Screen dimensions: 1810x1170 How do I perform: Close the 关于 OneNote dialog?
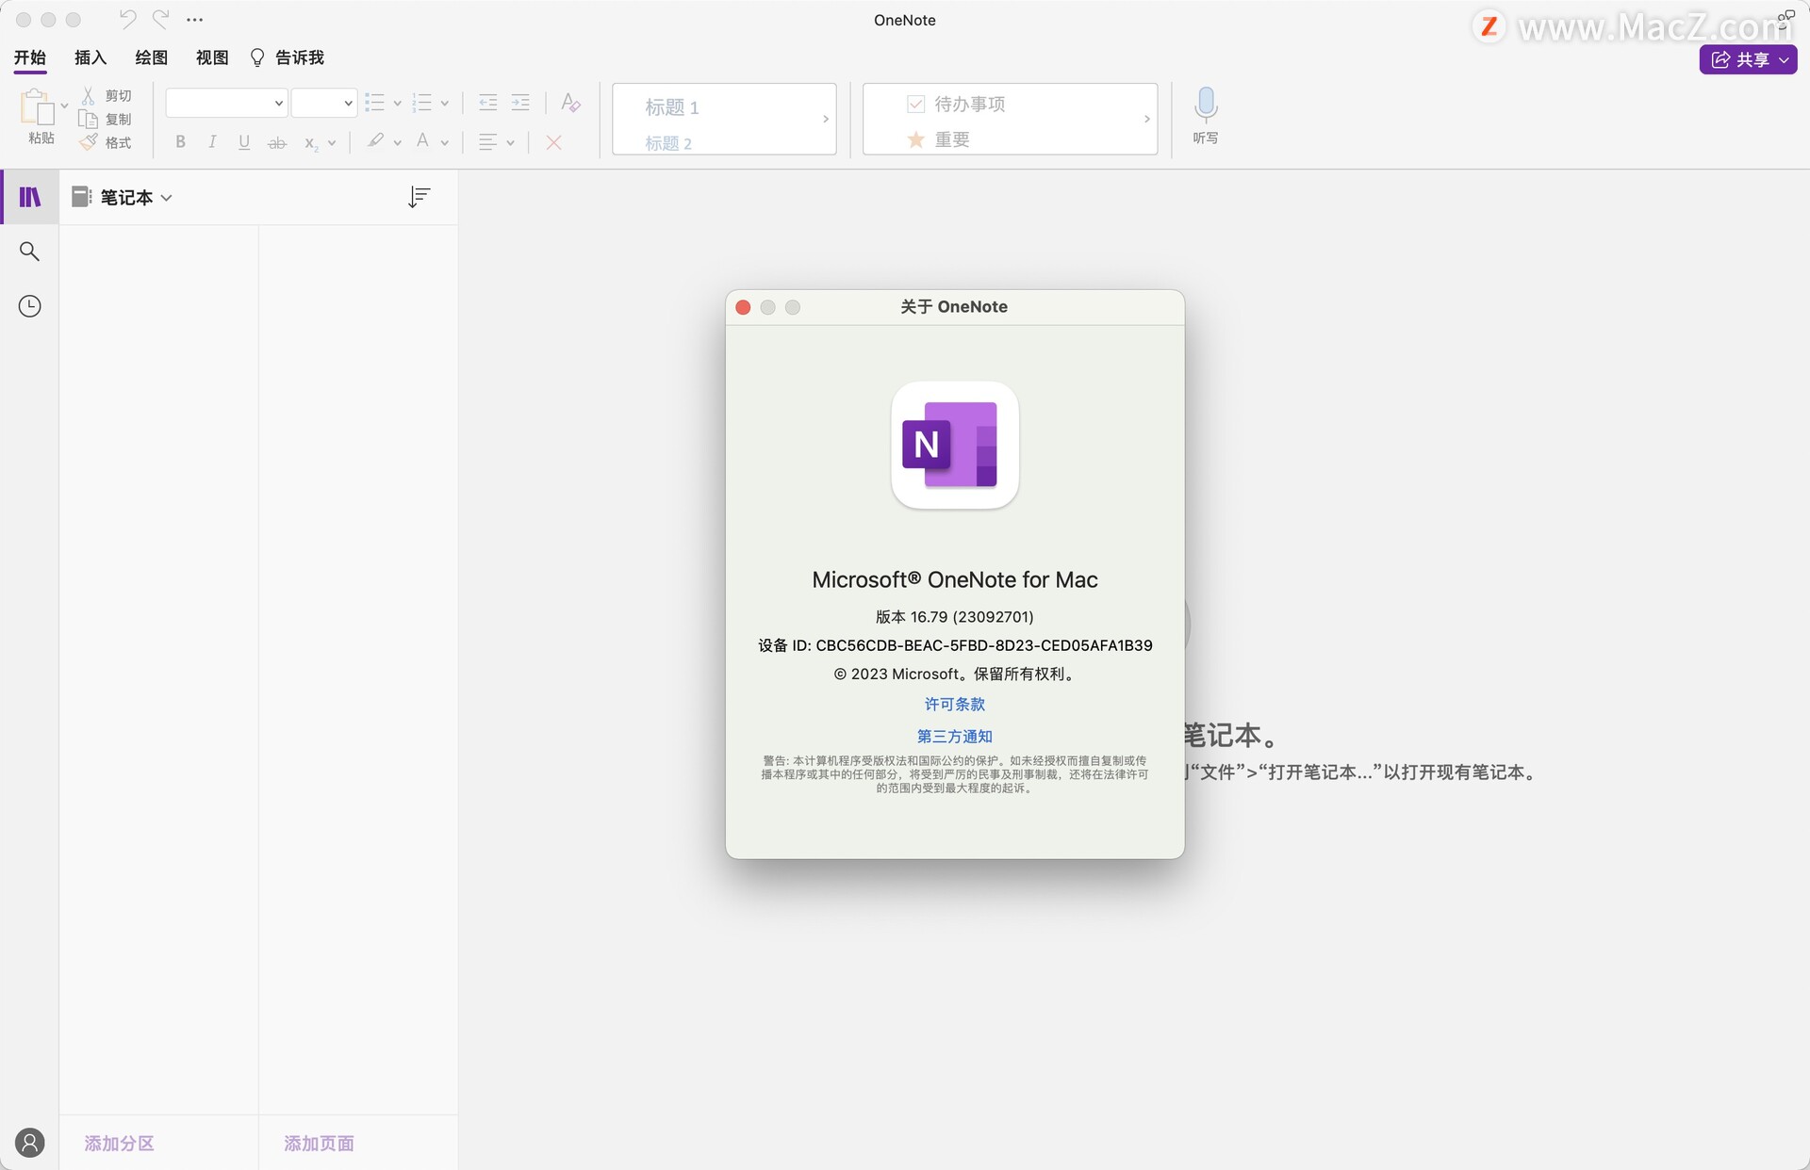[743, 307]
